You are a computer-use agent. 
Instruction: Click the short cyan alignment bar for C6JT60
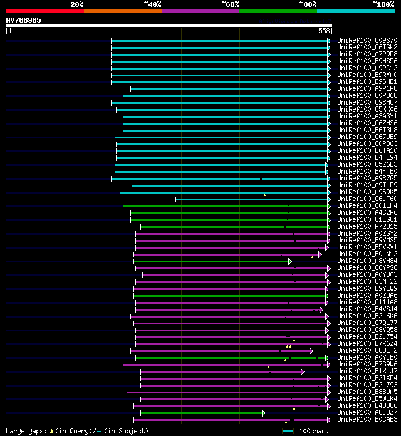[252, 199]
